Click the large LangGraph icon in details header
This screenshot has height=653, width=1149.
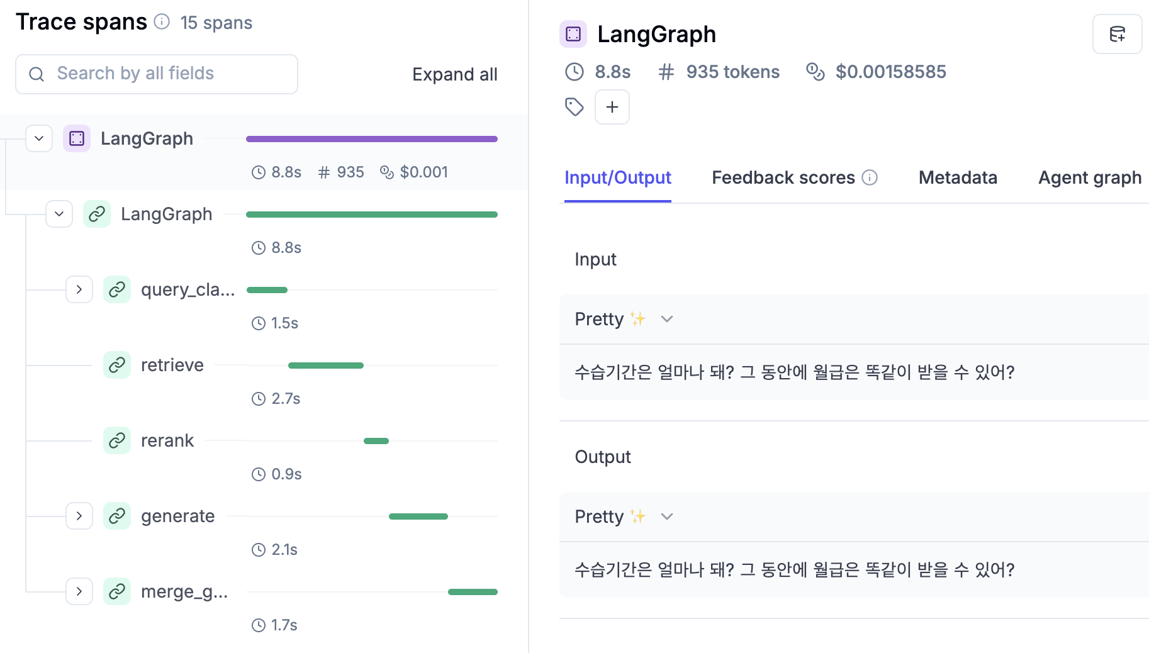click(x=573, y=34)
